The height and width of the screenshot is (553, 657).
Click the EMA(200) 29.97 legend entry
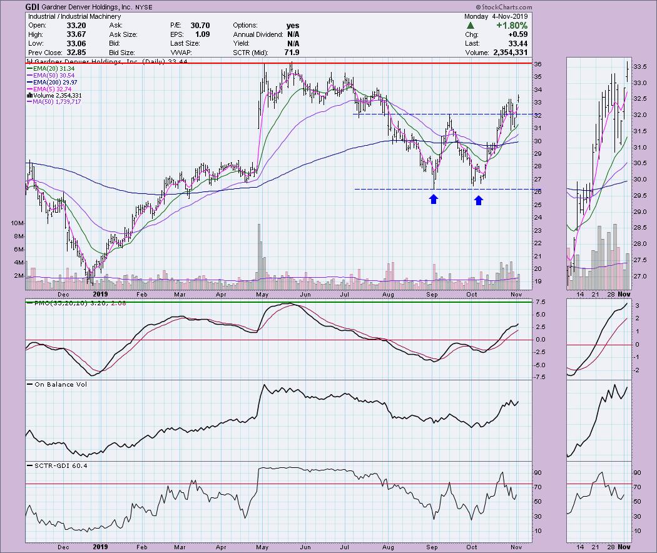52,82
